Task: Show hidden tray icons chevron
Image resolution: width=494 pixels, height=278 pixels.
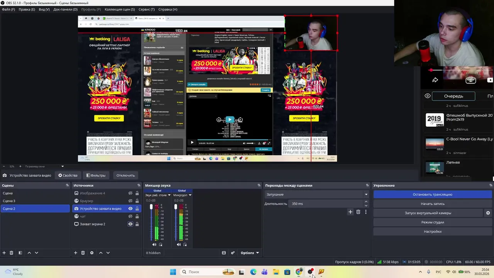Action: click(x=420, y=272)
